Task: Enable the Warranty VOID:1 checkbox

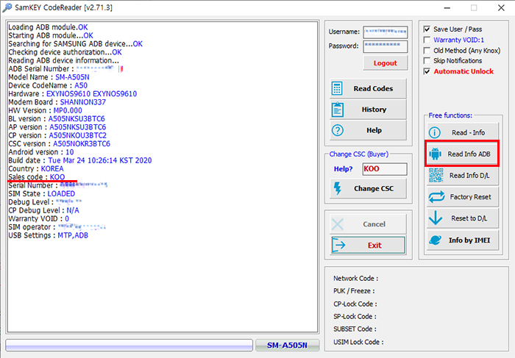Action: [x=427, y=40]
